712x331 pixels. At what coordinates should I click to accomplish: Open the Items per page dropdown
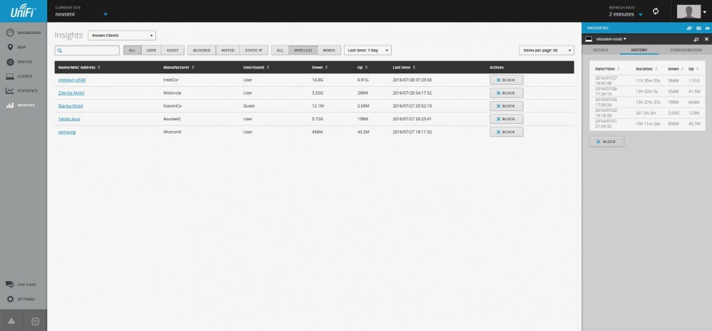tap(547, 51)
